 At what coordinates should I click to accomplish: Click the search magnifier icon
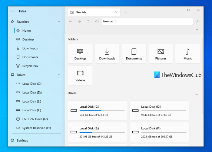tap(198, 21)
